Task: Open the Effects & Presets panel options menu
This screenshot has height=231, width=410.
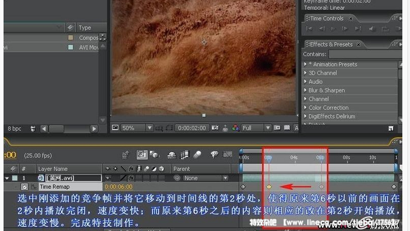Action: [401, 44]
